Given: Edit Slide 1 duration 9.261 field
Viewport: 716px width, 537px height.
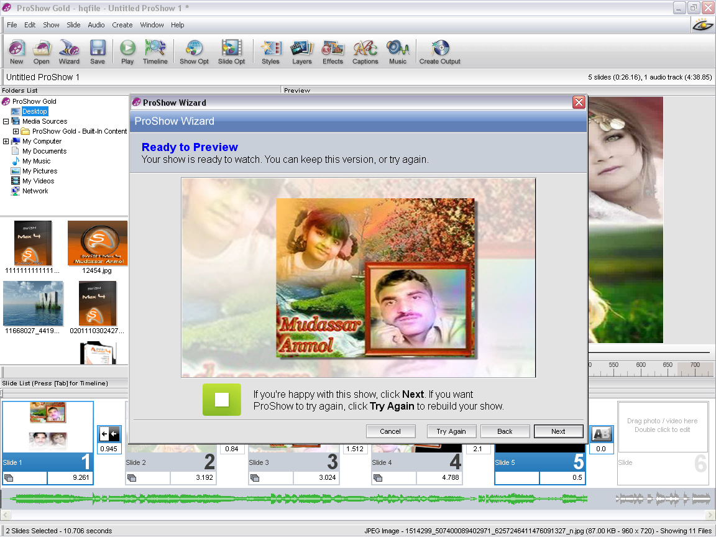Looking at the screenshot, I should [x=70, y=477].
